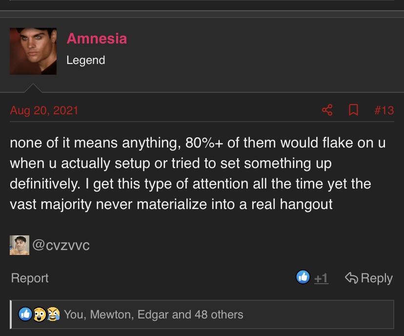Click the post text about flaking
The image size is (404, 336).
[x=195, y=173]
